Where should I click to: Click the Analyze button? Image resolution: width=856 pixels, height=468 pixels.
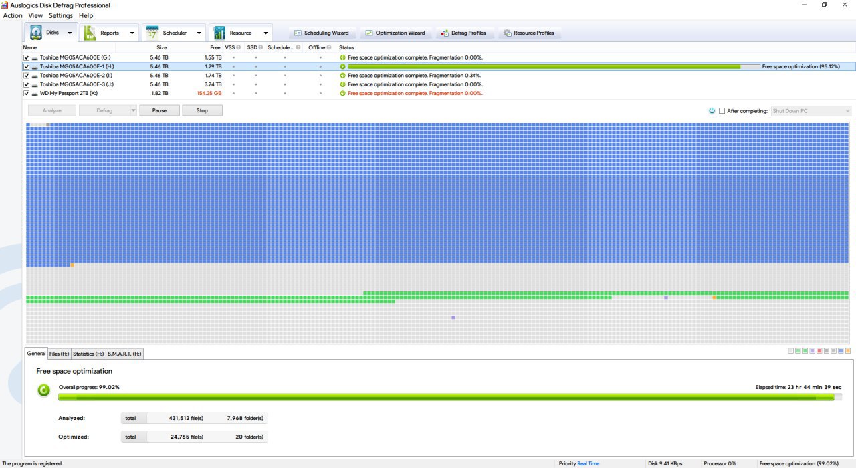pyautogui.click(x=52, y=110)
